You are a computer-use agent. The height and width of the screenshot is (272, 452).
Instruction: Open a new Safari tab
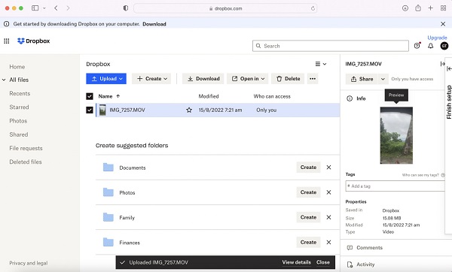pos(431,8)
